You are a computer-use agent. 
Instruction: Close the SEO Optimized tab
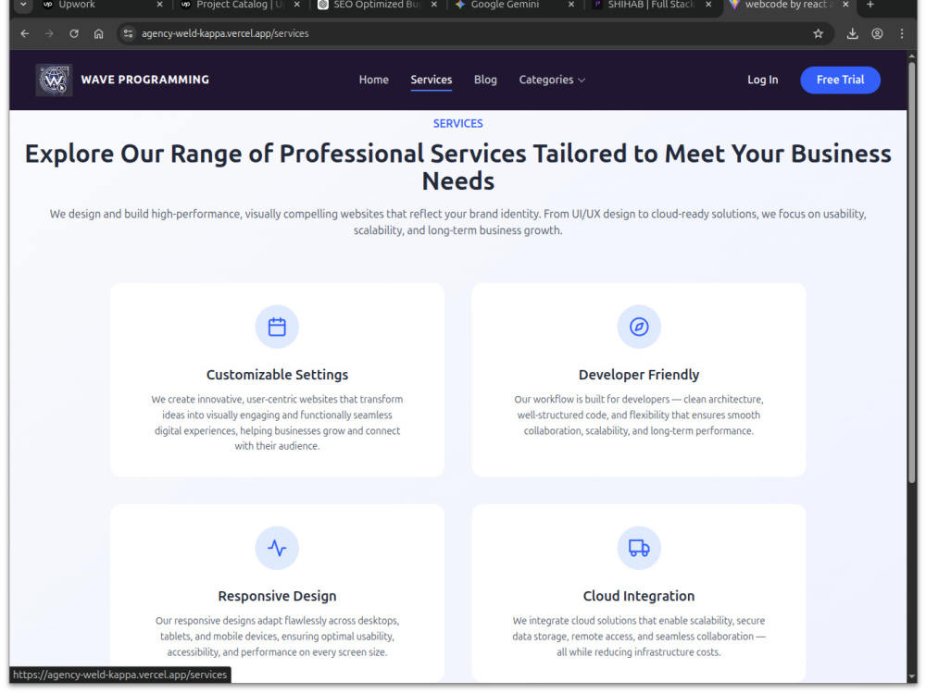tap(434, 5)
